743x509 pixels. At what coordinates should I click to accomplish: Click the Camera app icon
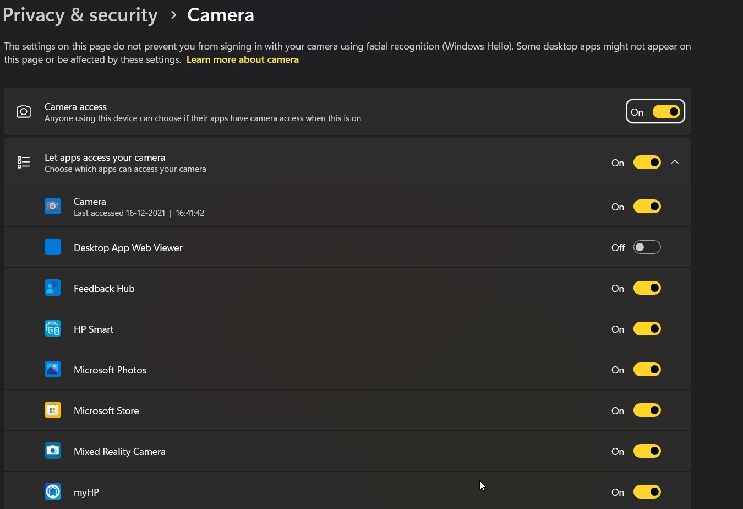tap(53, 206)
